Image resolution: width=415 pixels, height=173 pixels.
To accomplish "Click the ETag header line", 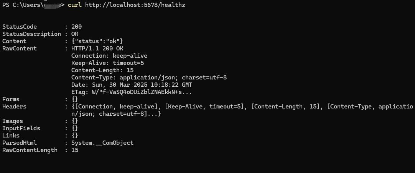I will pyautogui.click(x=132, y=92).
